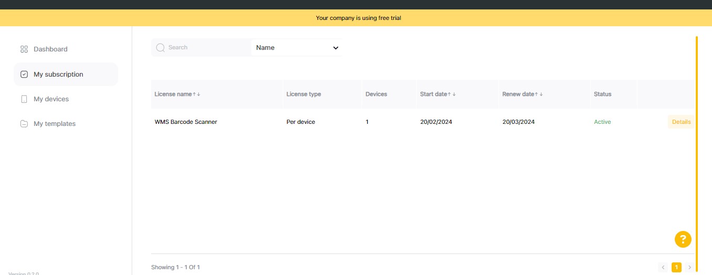Sort by License name arrows
Image resolution: width=712 pixels, height=275 pixels.
click(196, 94)
